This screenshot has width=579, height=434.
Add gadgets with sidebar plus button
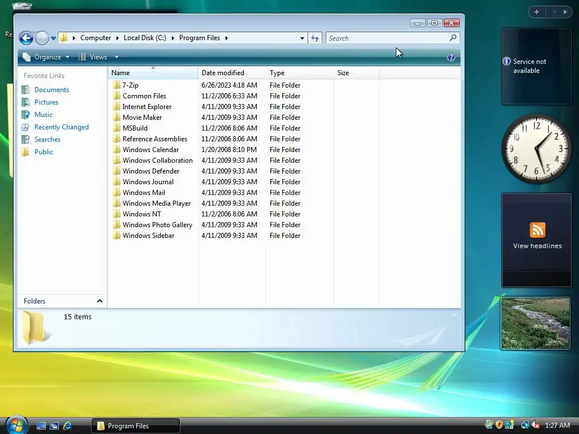pyautogui.click(x=537, y=12)
